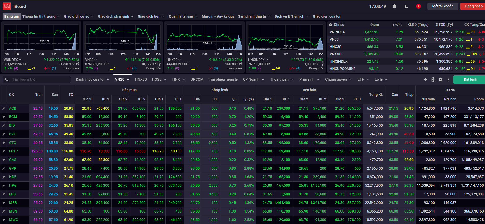
Task: Expand Thông tin thị trường menu
Action: coord(41,16)
